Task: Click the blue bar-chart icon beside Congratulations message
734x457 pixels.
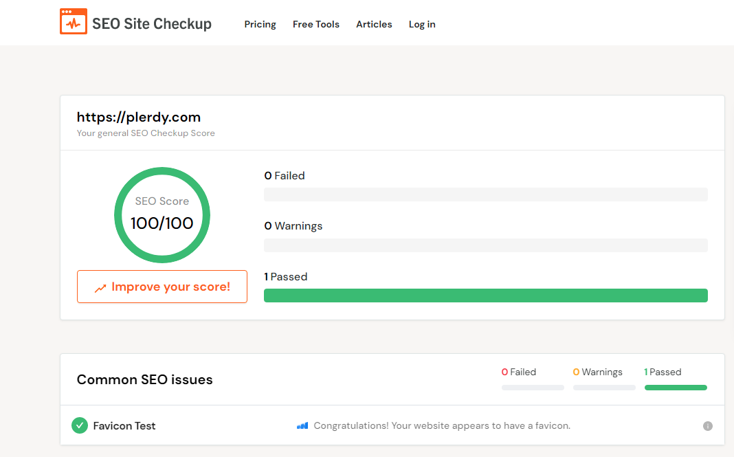Action: (x=302, y=425)
